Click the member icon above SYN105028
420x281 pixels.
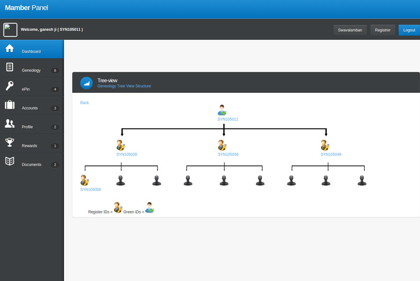[120, 145]
